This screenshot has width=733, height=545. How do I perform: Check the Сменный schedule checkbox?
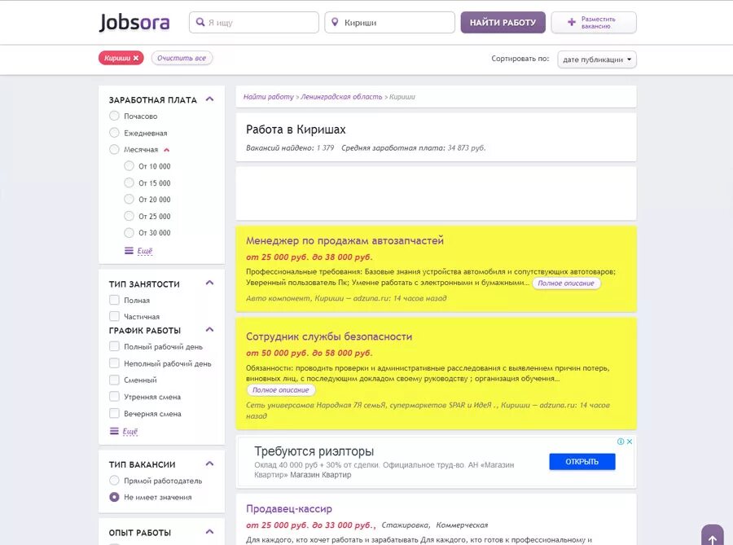pos(115,380)
